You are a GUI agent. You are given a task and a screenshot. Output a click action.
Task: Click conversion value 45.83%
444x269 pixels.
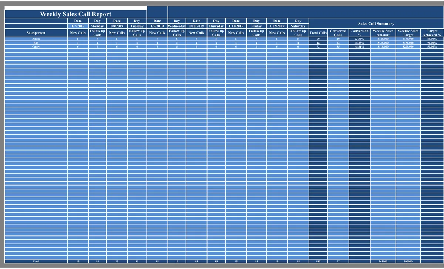pos(359,43)
